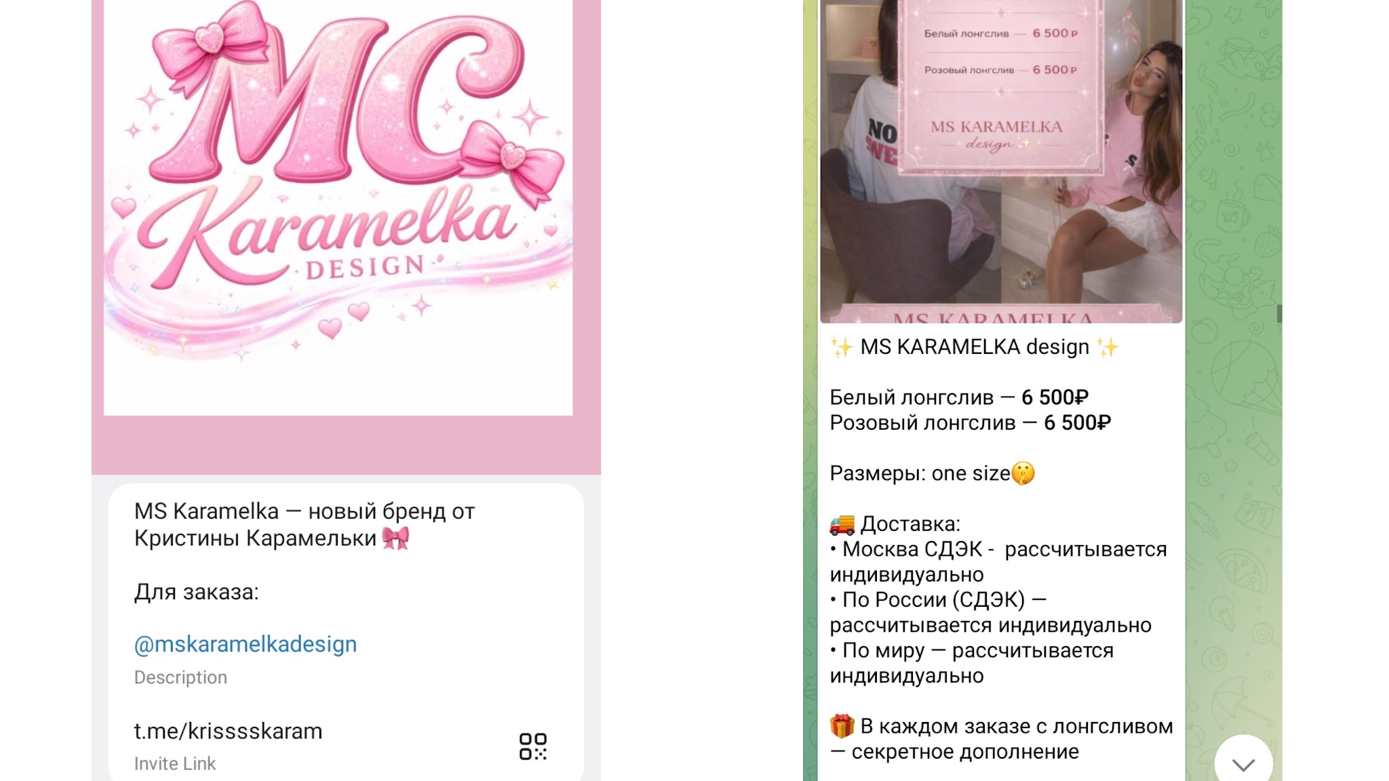Tap the left sparkles emoji before MS KARAMELKA
Viewport: 1389px width, 781px height.
[842, 347]
